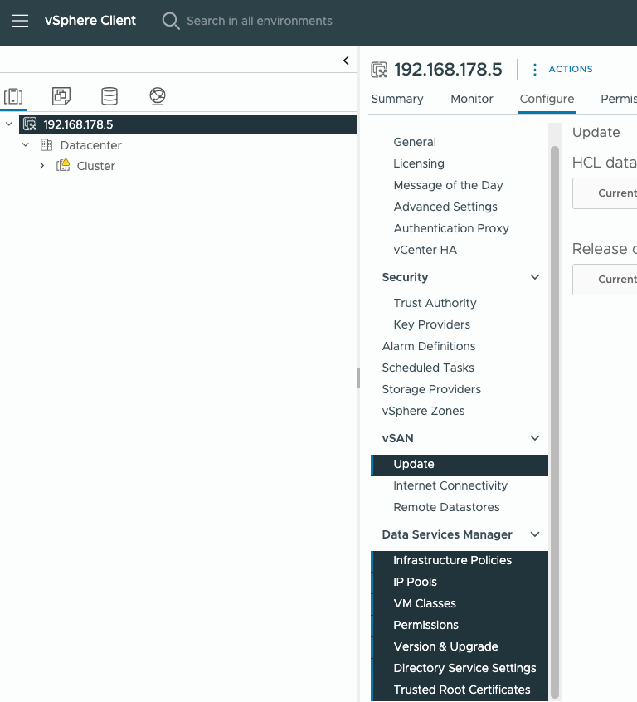The image size is (637, 702).
Task: Click the three-dot icon beside ACTIONS
Action: pos(534,70)
